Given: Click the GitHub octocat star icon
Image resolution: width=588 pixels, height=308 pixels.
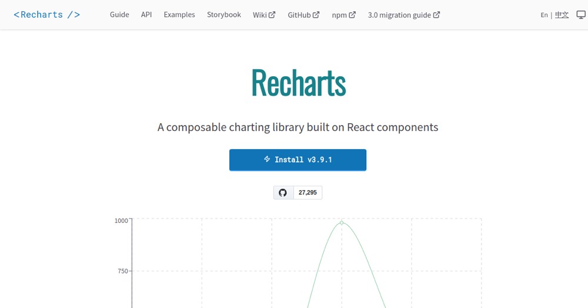Looking at the screenshot, I should point(283,192).
